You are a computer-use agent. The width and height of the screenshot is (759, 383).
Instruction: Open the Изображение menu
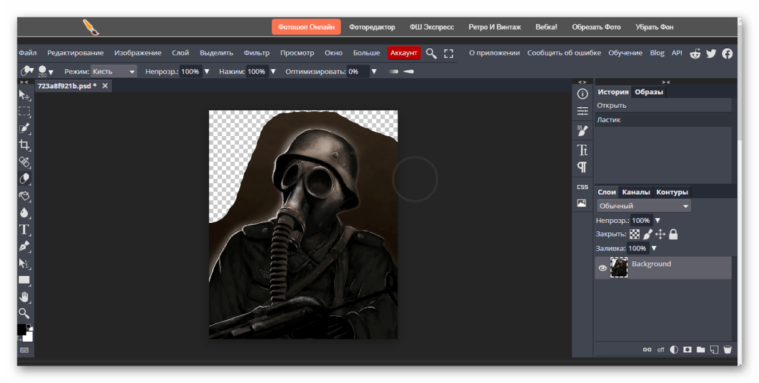pyautogui.click(x=138, y=53)
